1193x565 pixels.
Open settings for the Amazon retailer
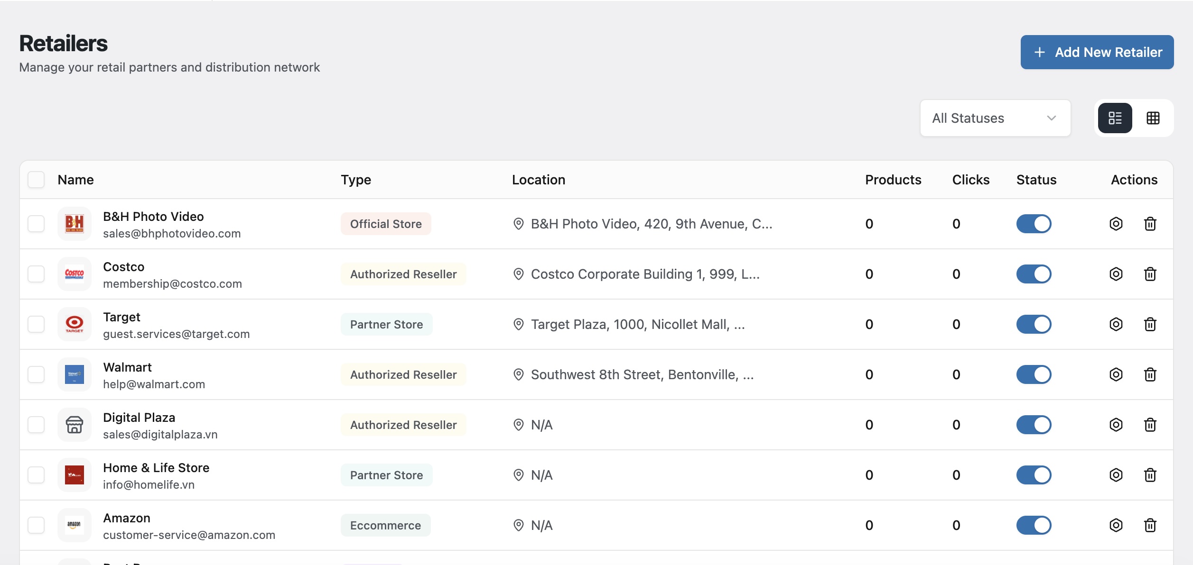[x=1116, y=525]
